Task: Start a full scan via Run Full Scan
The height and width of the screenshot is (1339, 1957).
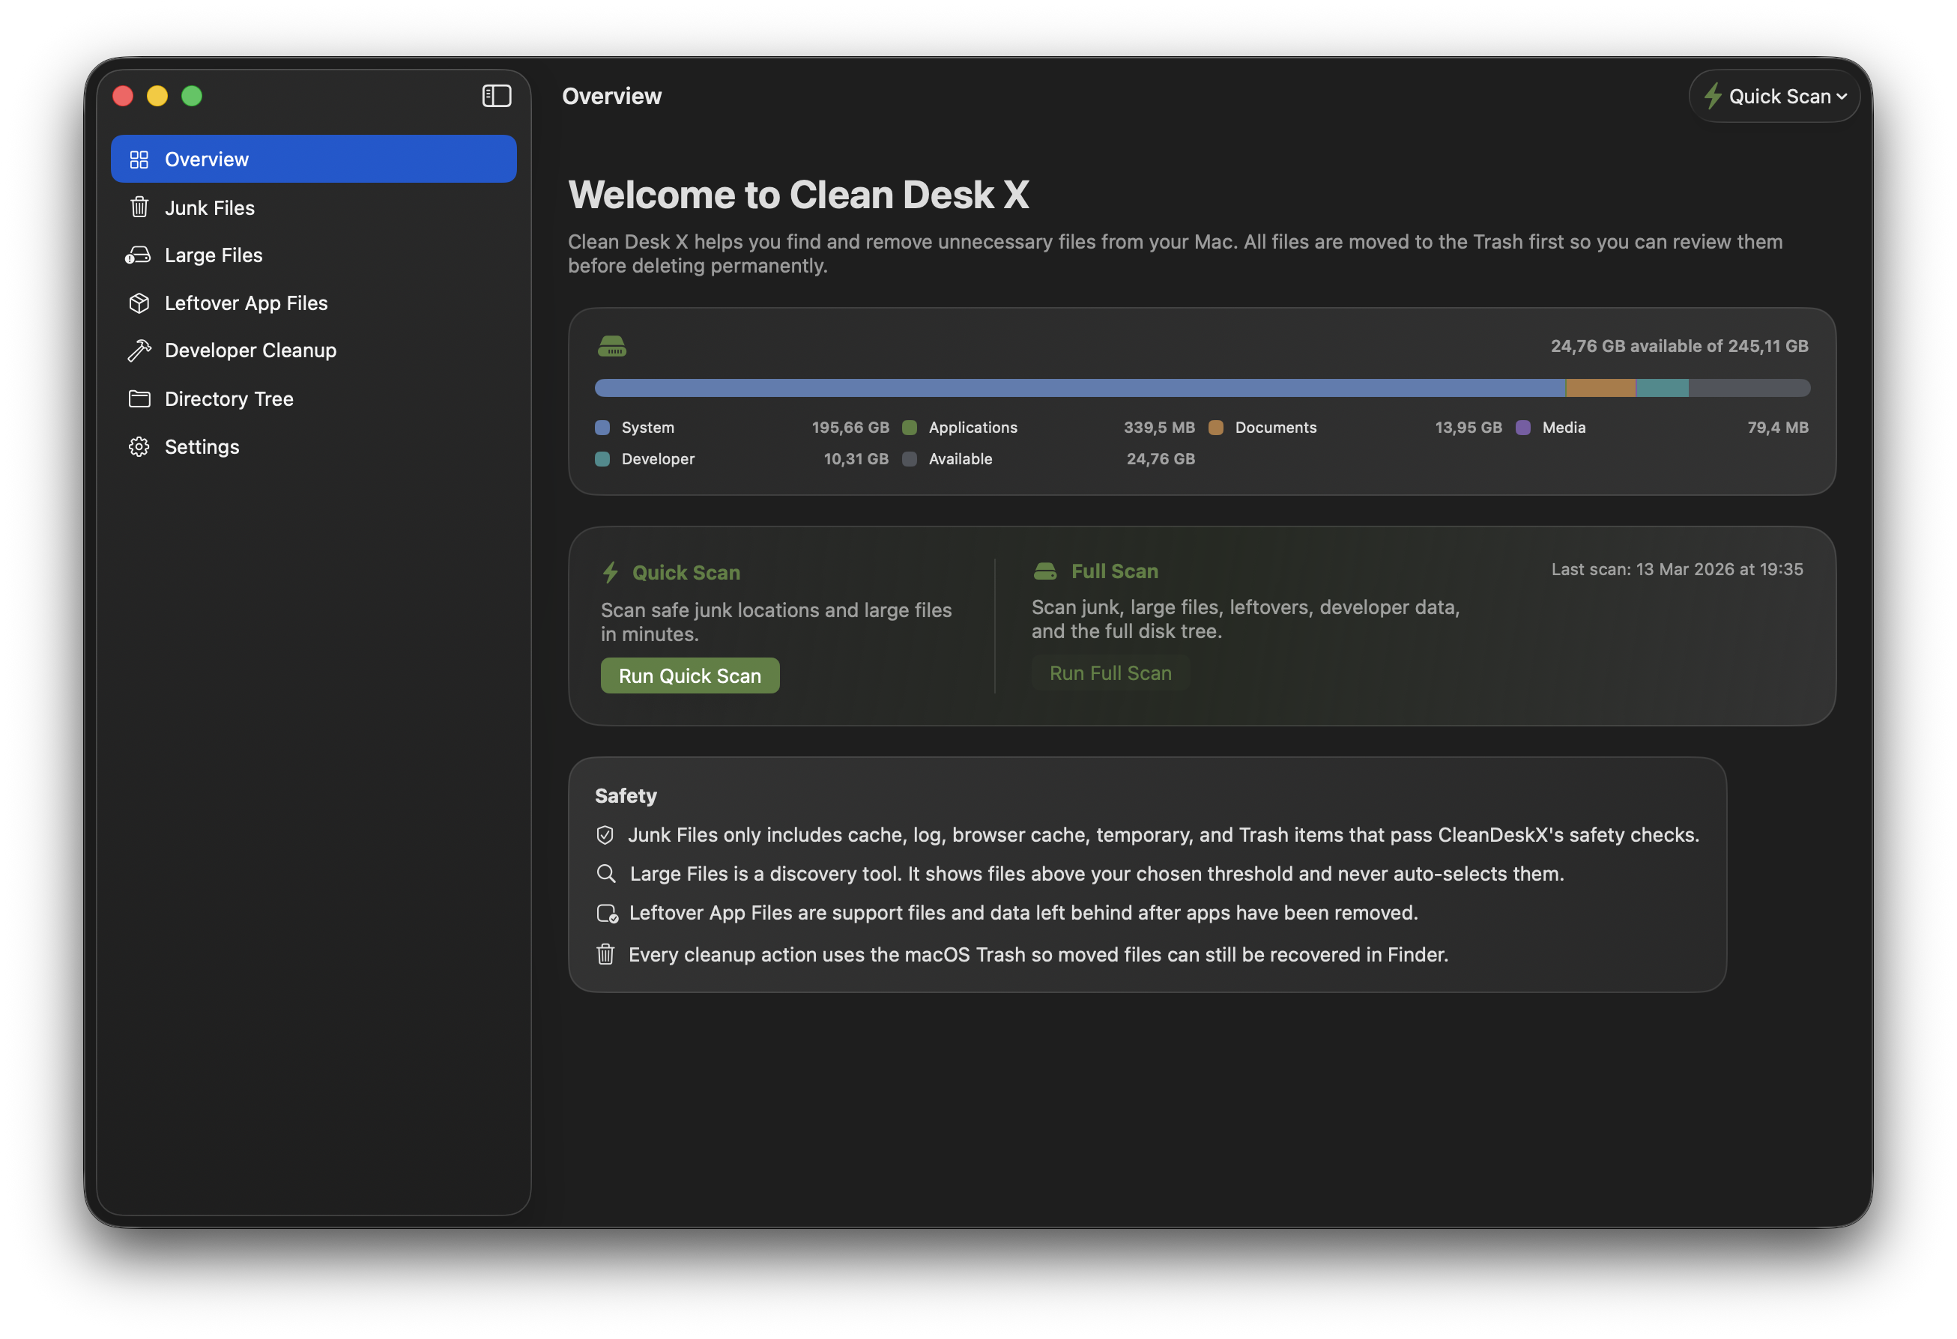Action: tap(1110, 673)
